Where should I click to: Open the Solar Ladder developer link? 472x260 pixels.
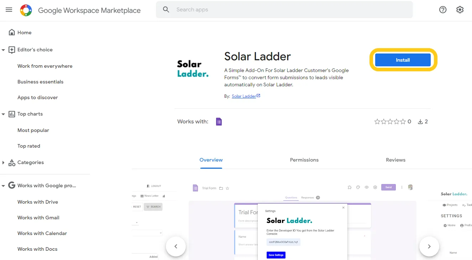click(x=244, y=96)
